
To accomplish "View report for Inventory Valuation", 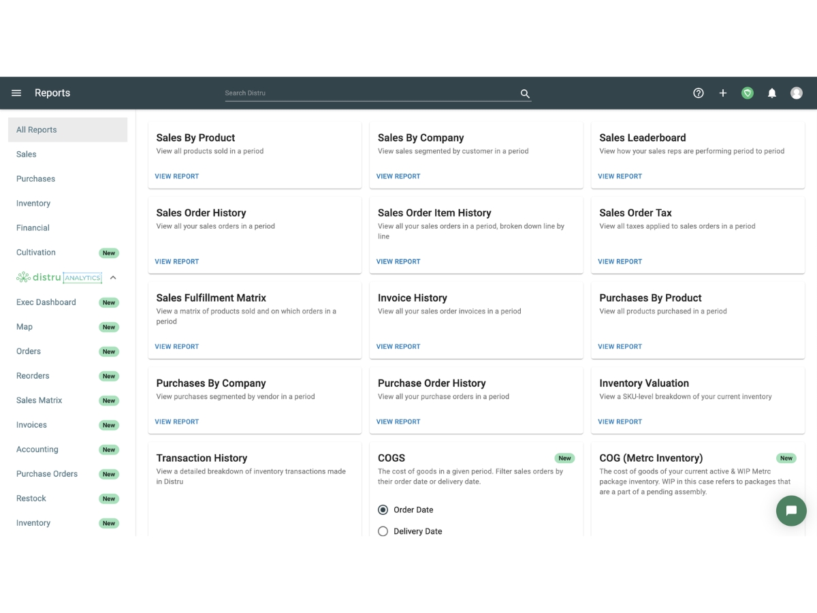I will point(620,422).
